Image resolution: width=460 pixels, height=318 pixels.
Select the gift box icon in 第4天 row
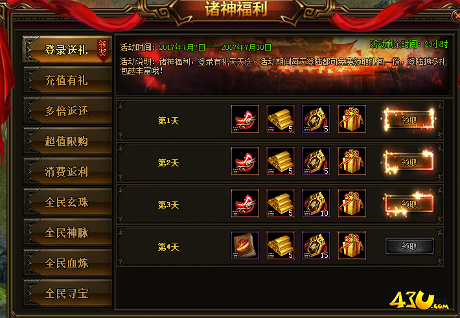[352, 245]
